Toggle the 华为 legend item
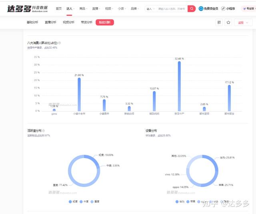 point(180,202)
